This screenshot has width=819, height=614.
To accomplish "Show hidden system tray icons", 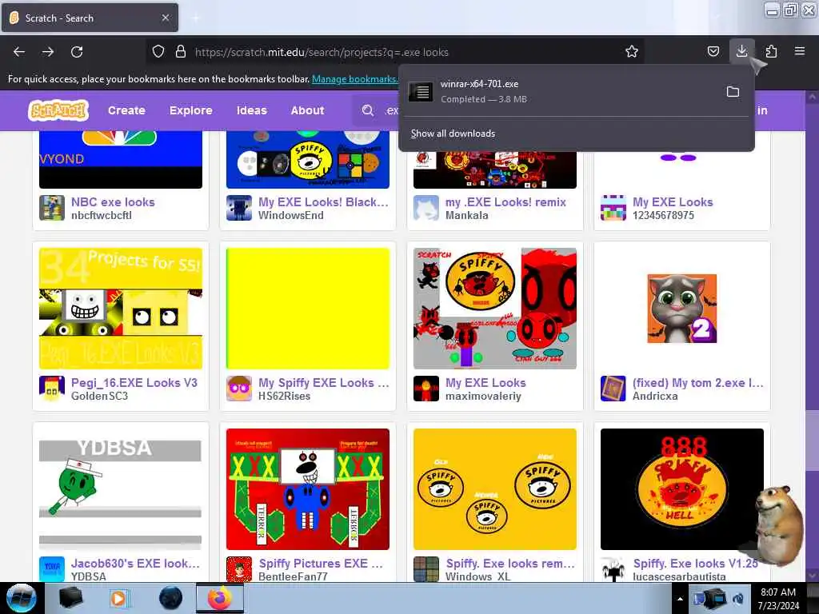I will click(680, 599).
